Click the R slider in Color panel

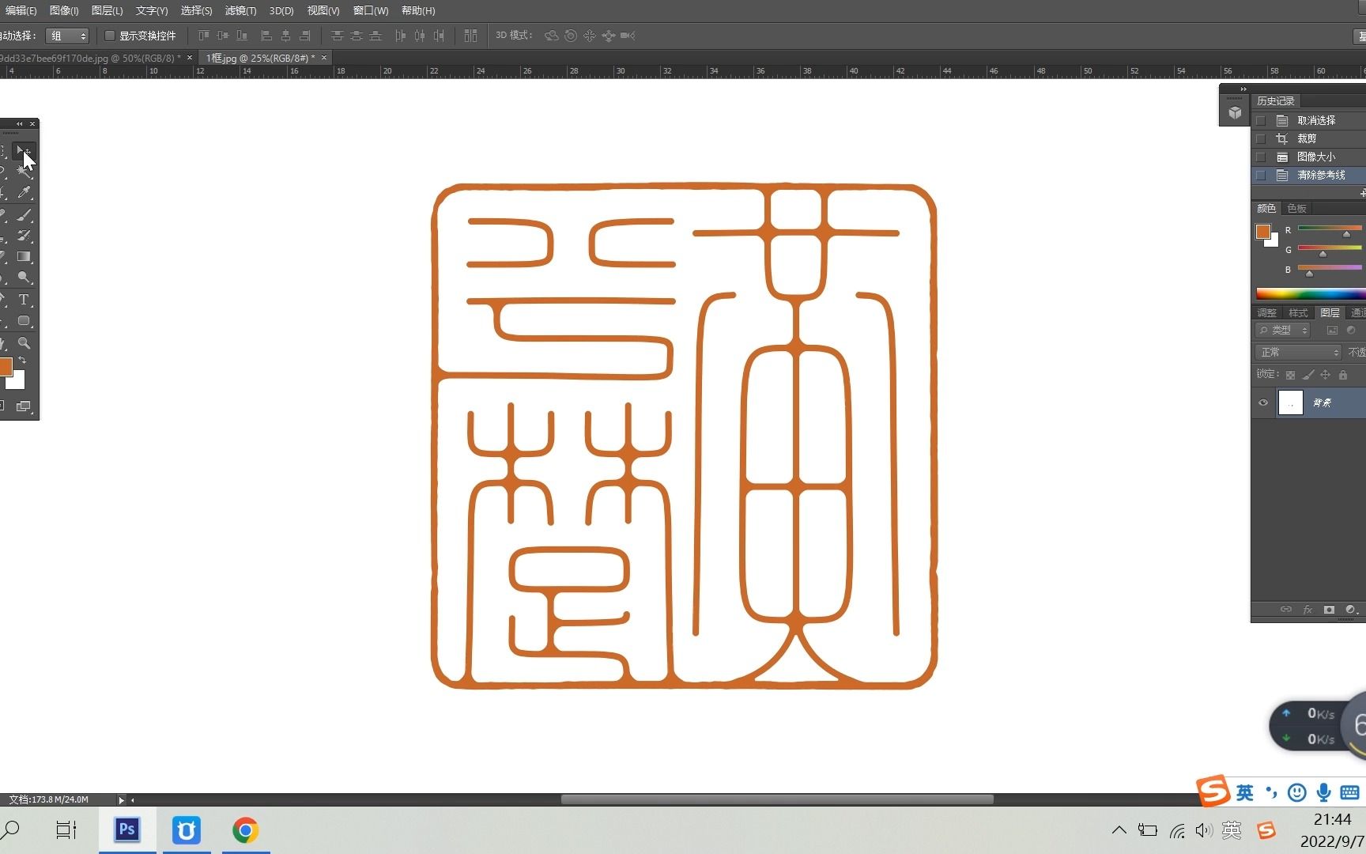1330,228
